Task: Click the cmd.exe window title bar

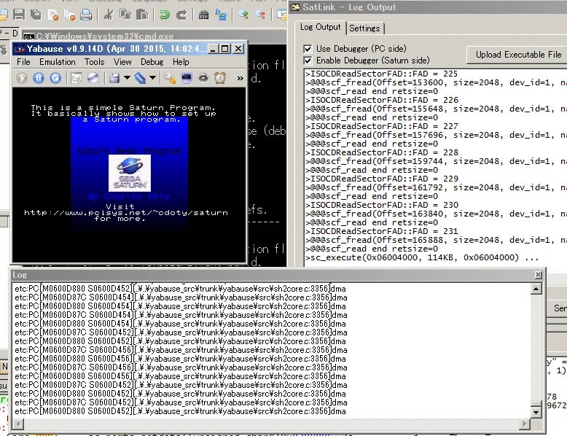Action: 154,36
